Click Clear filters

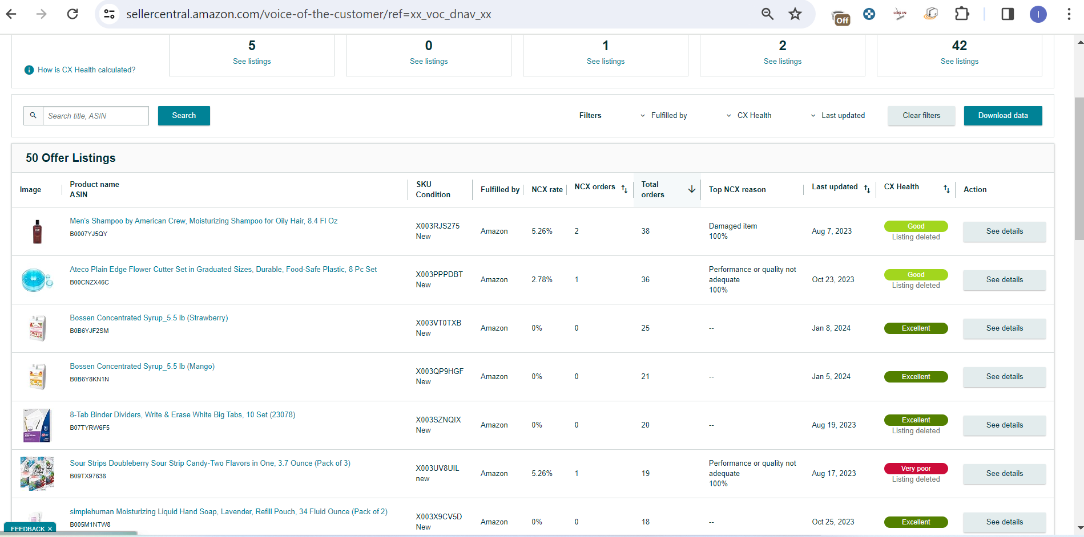[921, 116]
